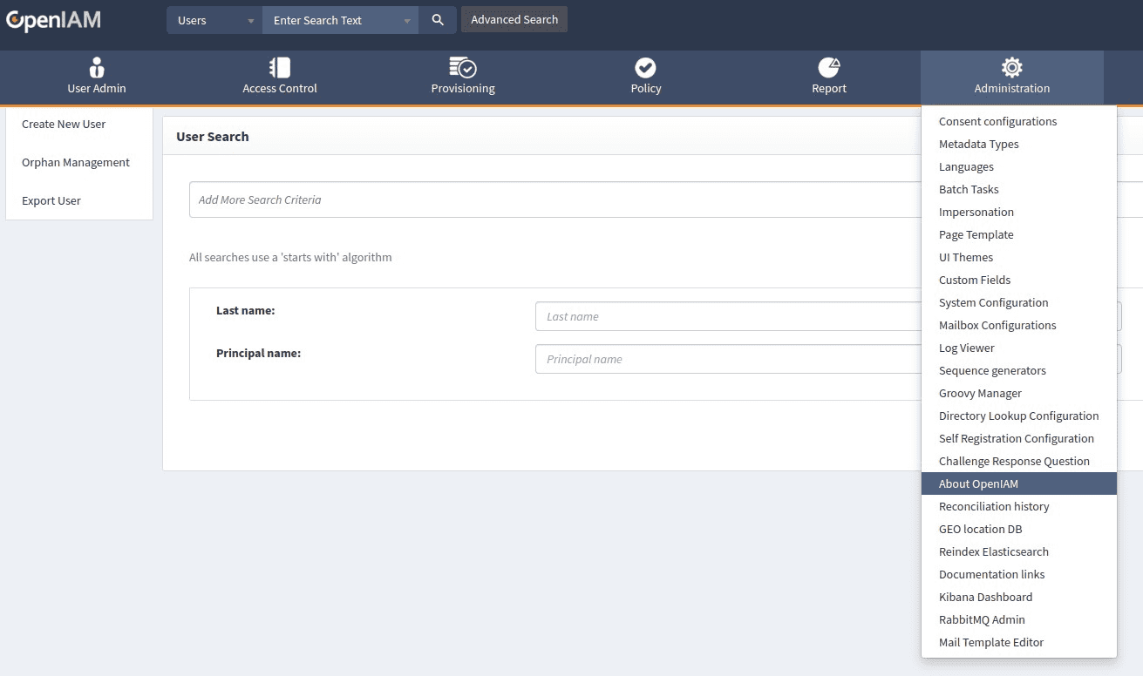Click the Policy checkmark icon
This screenshot has height=676, width=1143.
(645, 68)
